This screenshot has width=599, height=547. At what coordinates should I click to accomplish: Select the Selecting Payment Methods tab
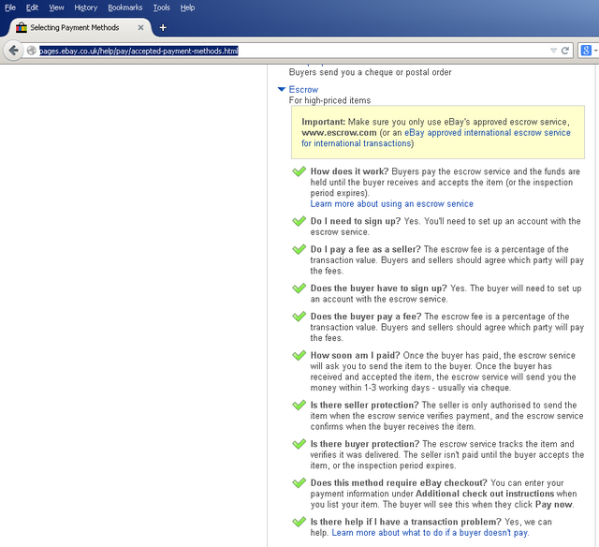point(75,27)
